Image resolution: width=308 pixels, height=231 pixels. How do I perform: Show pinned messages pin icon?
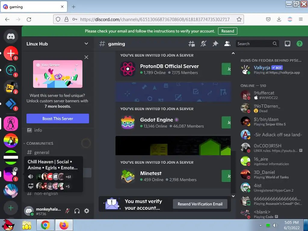[215, 44]
